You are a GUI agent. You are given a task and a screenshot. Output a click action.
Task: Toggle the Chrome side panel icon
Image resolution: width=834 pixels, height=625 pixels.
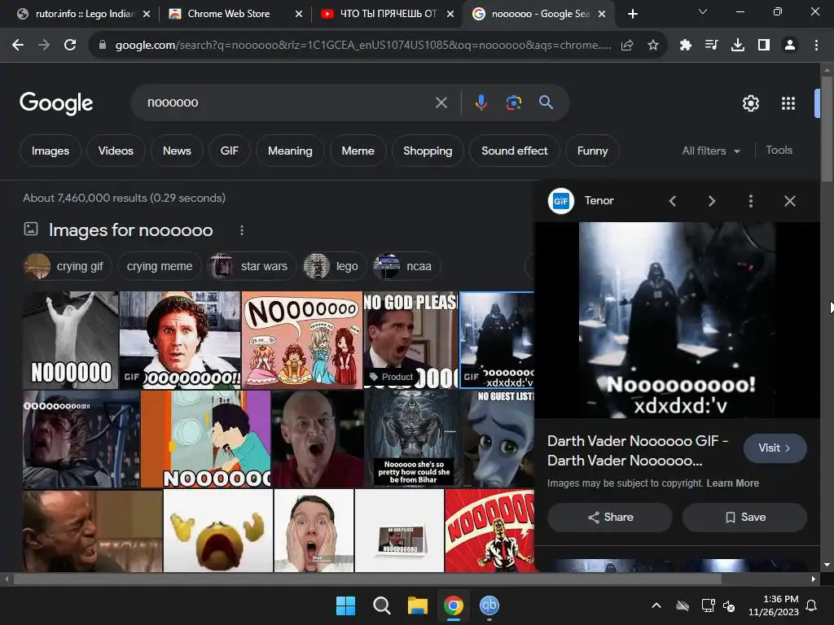[764, 46]
